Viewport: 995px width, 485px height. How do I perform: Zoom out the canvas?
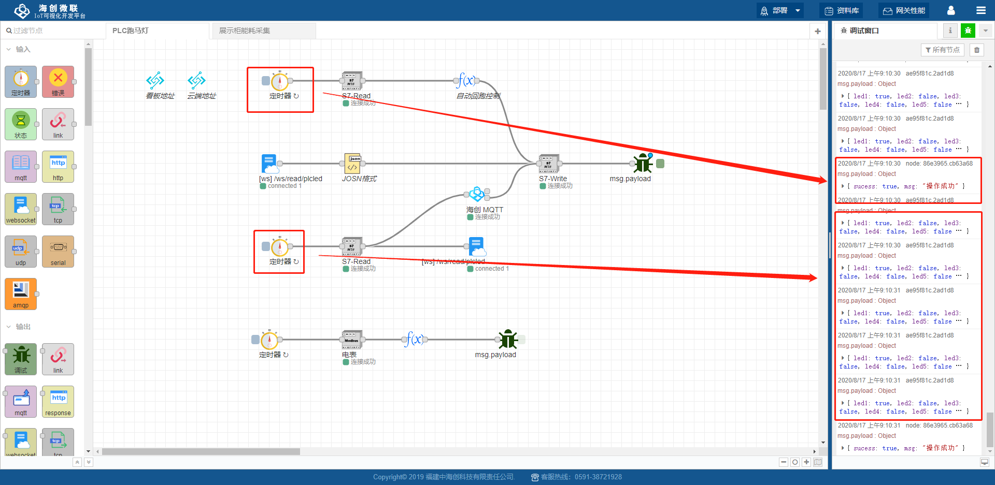click(x=784, y=462)
